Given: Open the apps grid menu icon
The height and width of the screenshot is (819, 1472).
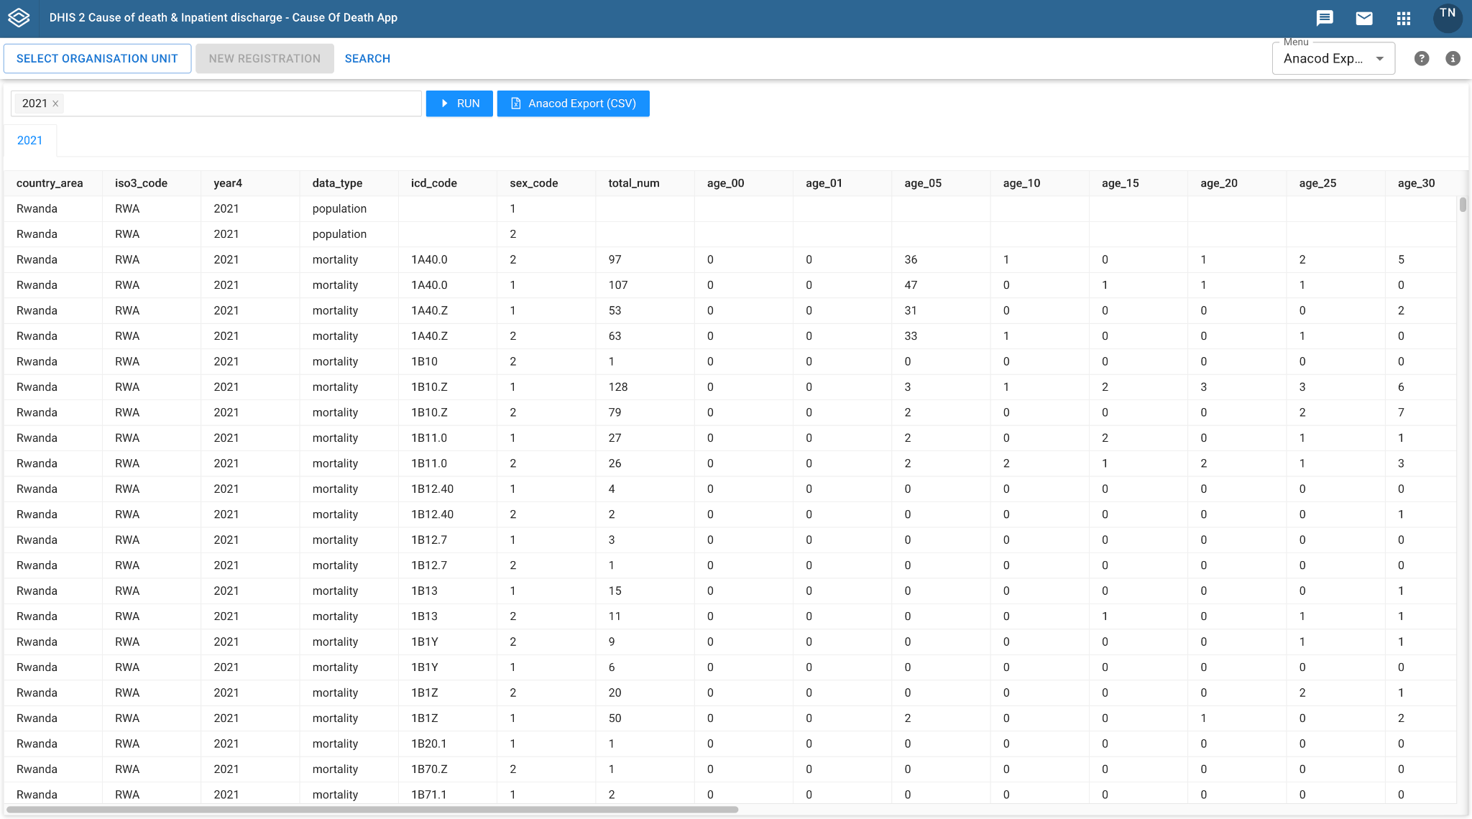Looking at the screenshot, I should coord(1403,18).
